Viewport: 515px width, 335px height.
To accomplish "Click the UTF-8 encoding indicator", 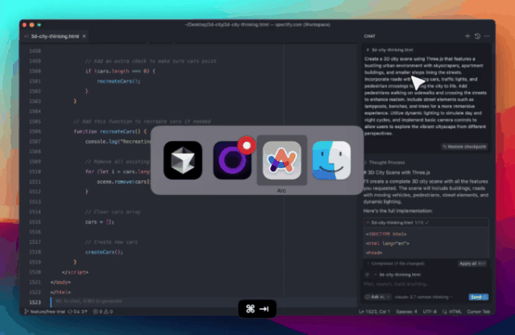I will 429,312.
